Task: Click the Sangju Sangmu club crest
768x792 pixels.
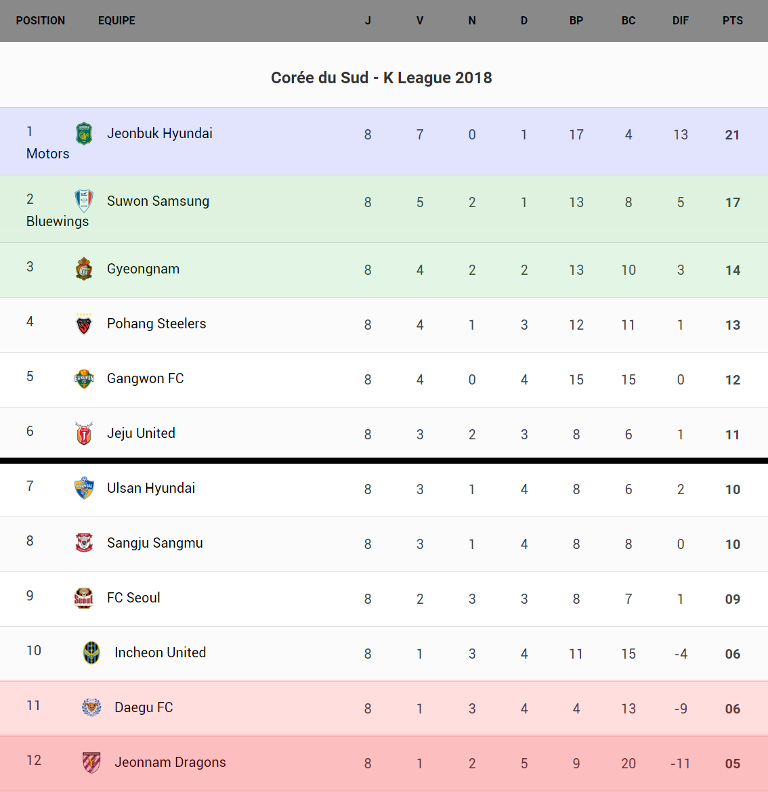Action: click(x=84, y=543)
